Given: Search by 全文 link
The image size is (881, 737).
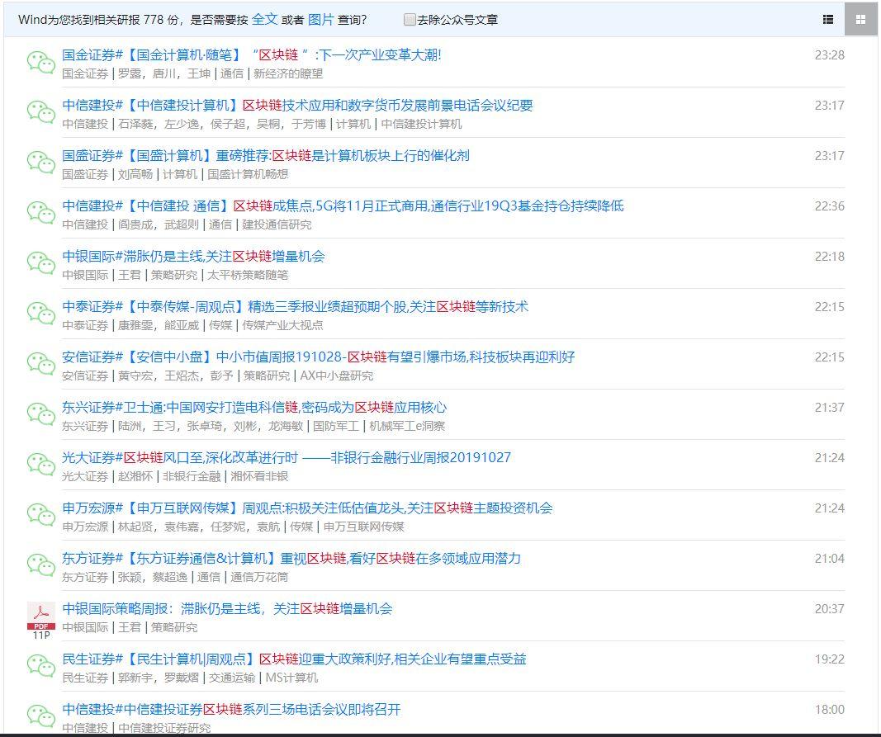Looking at the screenshot, I should coord(264,19).
